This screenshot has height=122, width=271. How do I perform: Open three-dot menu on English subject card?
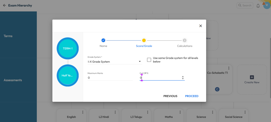click(83, 112)
